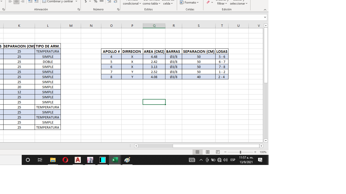This screenshot has width=346, height=194.
Task: Click the zoom in plus button
Action: click(255, 152)
